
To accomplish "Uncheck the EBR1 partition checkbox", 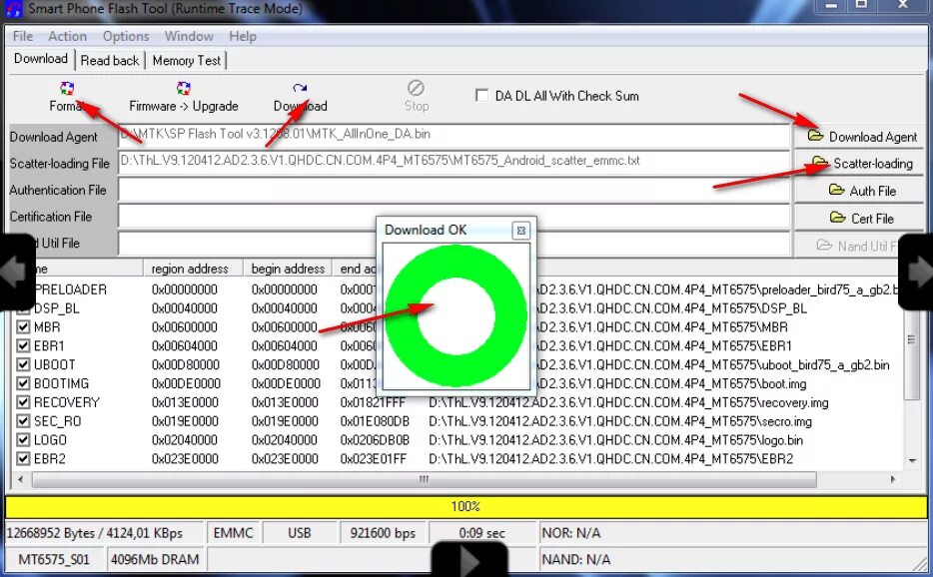I will point(23,346).
